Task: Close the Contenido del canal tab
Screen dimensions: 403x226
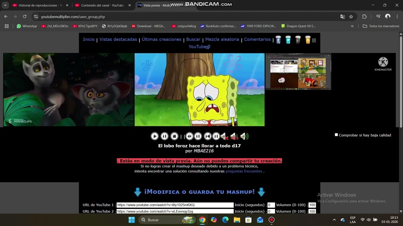Action: pos(129,5)
